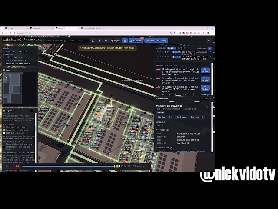
Task: Click the browser address bar
Action: pos(92,33)
